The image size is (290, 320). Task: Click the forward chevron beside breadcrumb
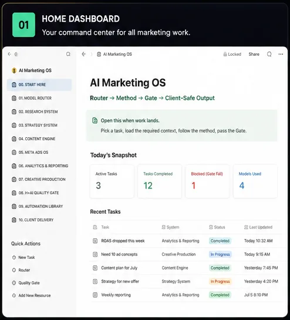pos(92,54)
